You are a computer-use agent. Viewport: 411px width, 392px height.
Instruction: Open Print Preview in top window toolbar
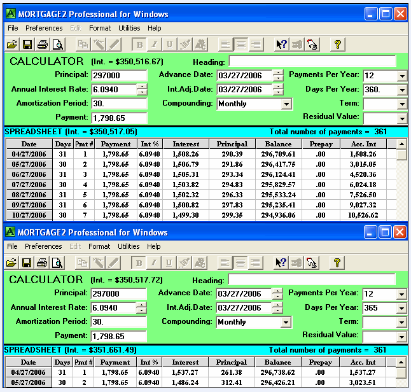[58, 45]
